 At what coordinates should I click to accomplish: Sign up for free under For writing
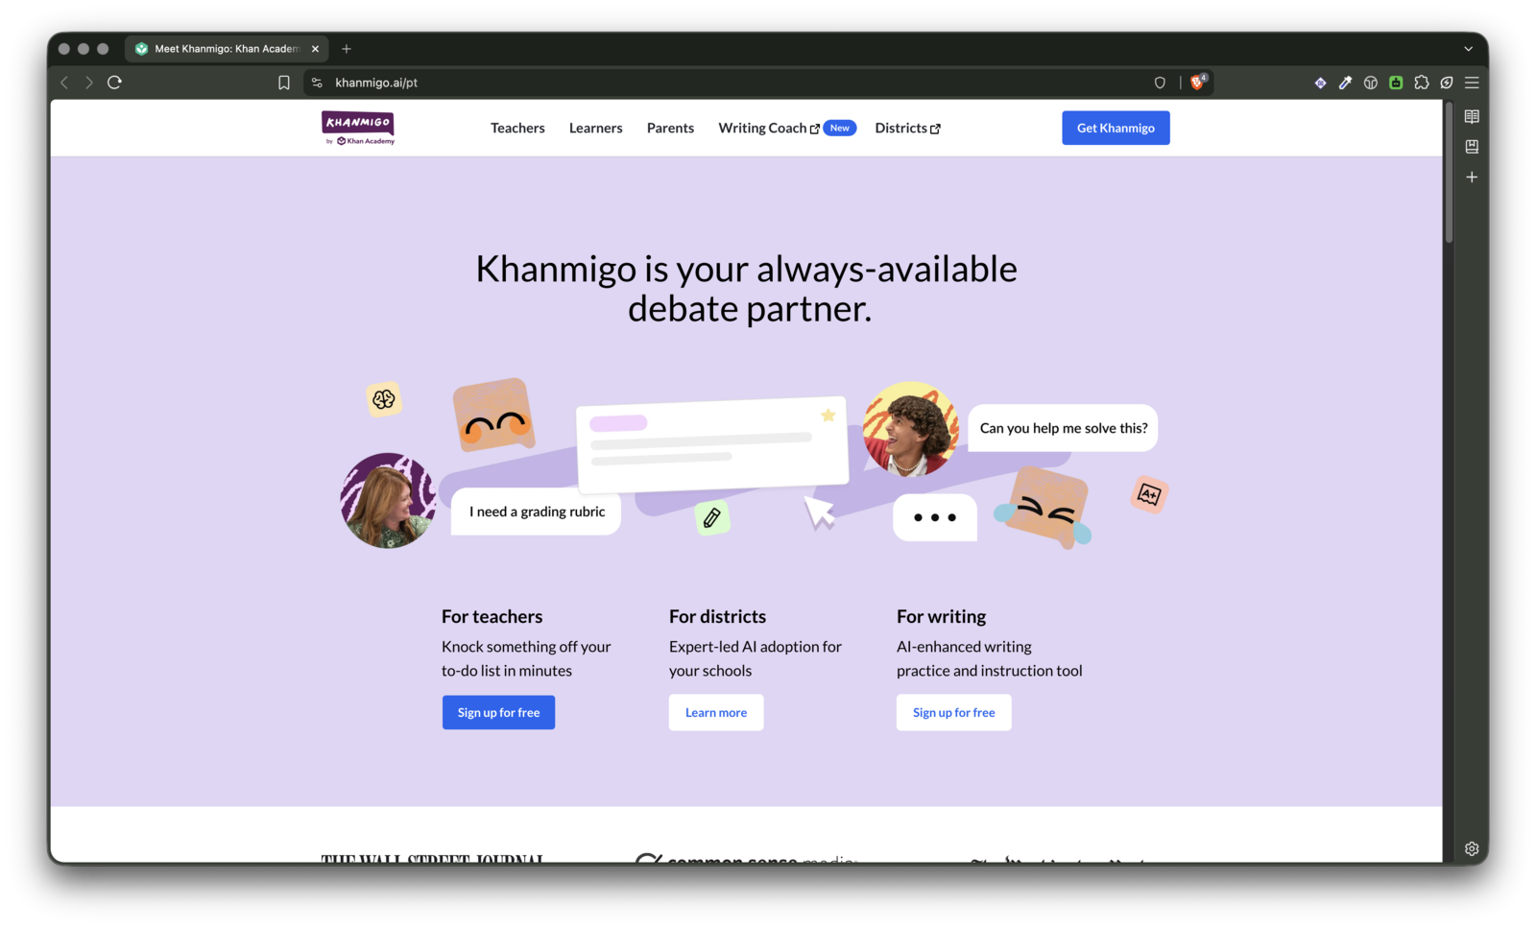pos(953,712)
